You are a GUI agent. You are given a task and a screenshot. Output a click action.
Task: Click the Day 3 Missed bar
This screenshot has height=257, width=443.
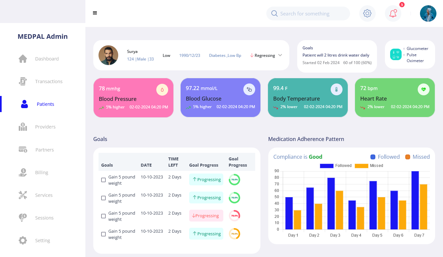point(339,210)
